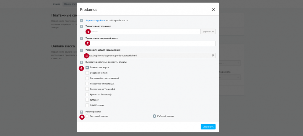Close the Prodamus dialog with the X

(x=213, y=10)
